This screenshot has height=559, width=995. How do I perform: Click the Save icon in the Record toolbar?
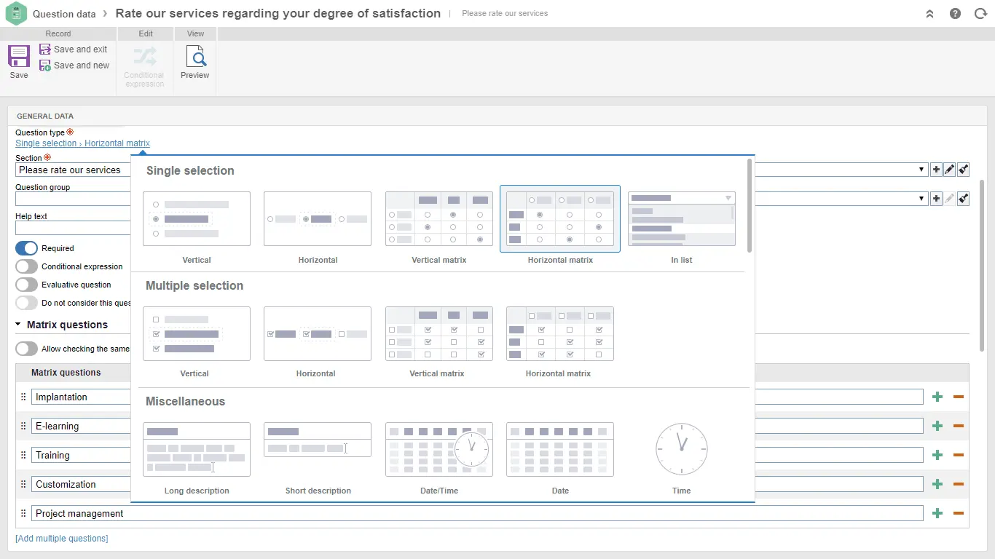coord(19,61)
